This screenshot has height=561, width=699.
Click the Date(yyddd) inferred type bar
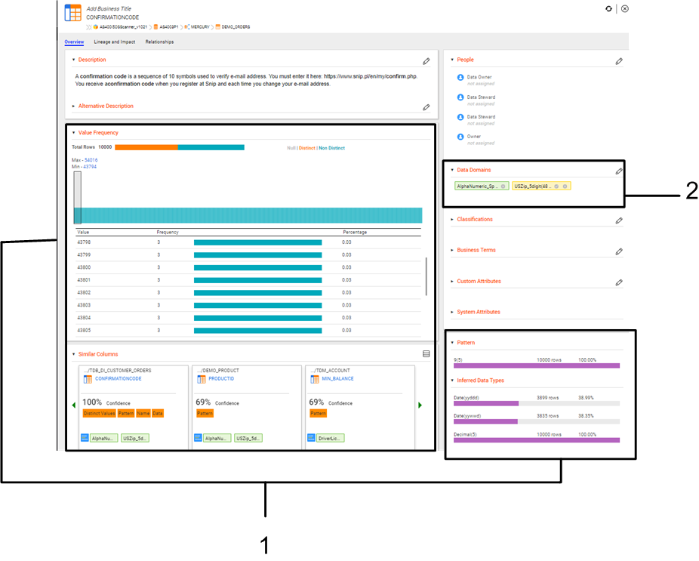537,404
